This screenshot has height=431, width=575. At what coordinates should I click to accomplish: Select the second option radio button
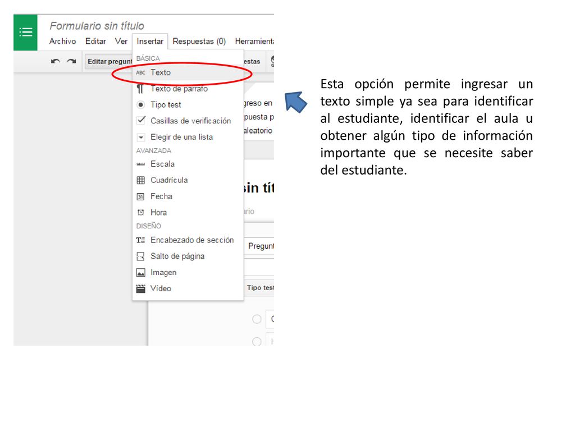pyautogui.click(x=257, y=342)
